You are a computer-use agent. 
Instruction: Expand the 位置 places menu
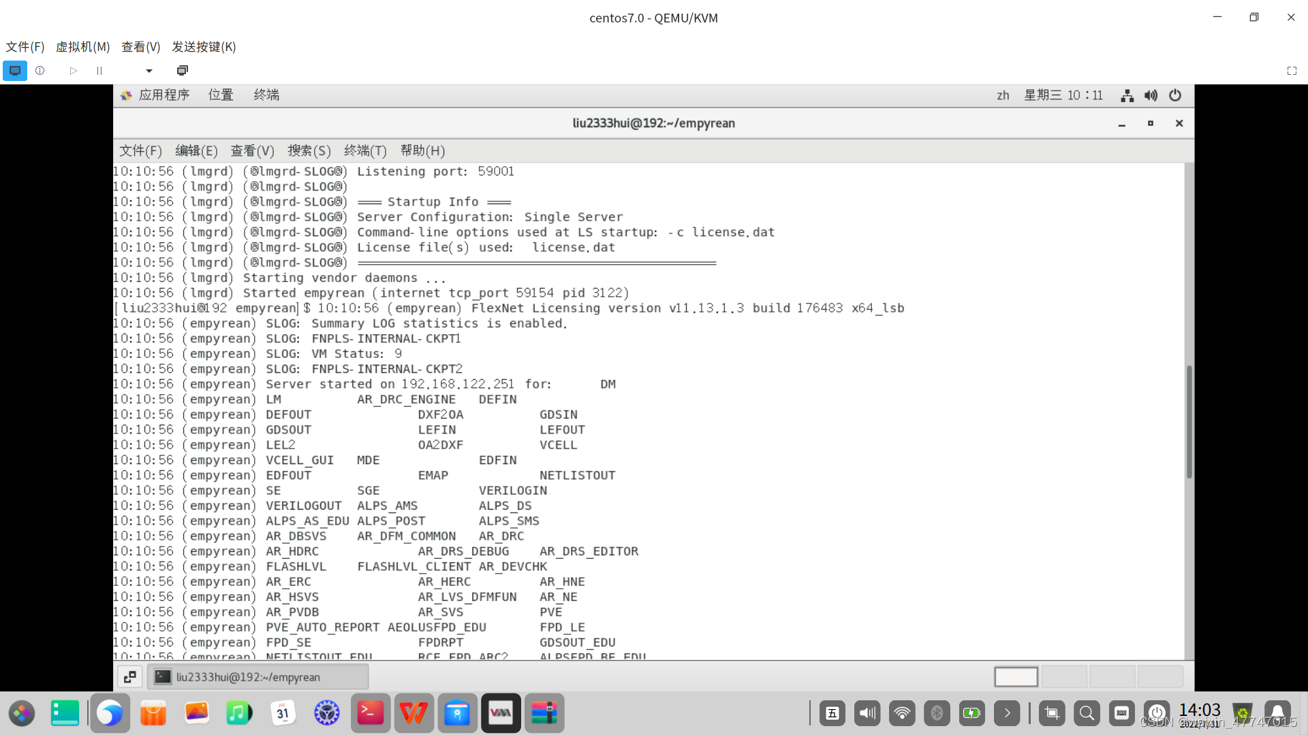point(221,95)
